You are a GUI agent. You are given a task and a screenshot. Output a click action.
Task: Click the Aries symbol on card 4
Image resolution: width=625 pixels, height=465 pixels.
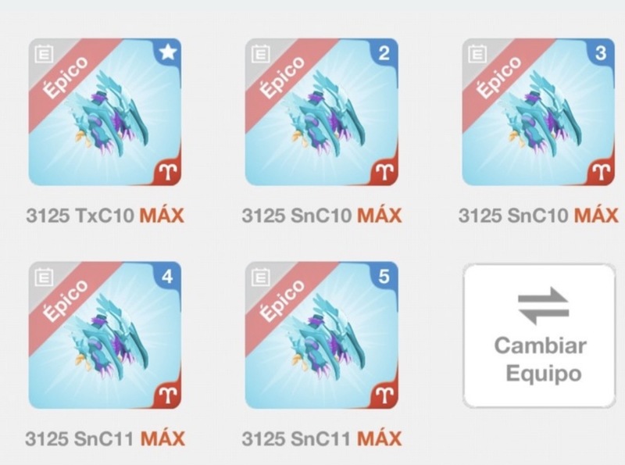coord(168,395)
